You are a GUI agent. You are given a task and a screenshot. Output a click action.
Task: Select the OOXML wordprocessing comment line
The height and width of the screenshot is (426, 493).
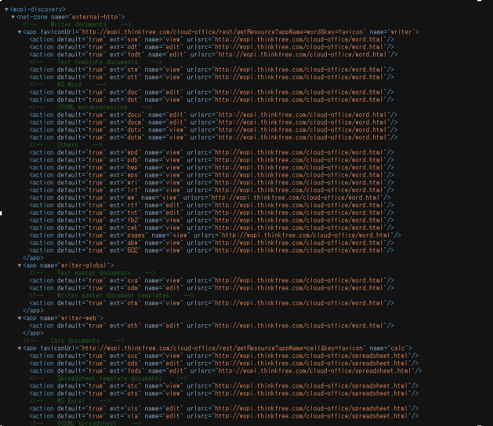(x=91, y=108)
